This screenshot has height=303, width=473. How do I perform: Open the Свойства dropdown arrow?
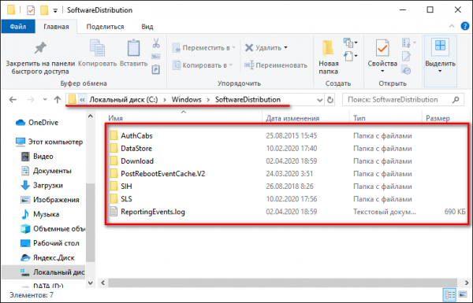[x=382, y=71]
